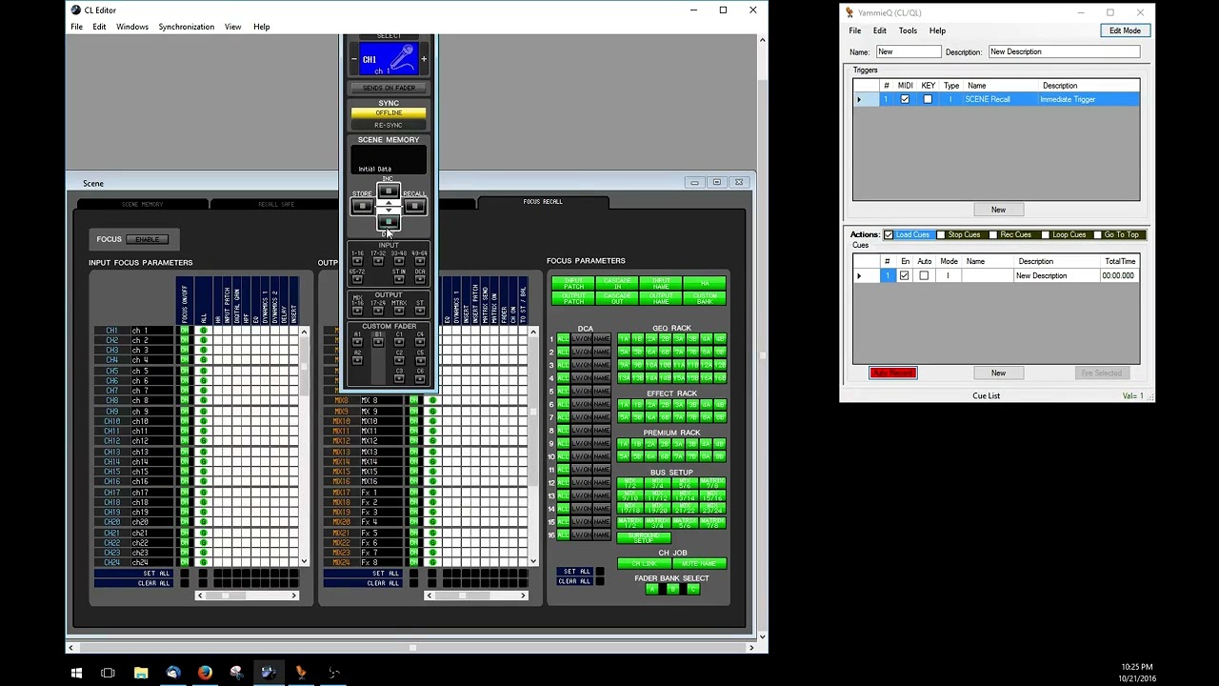Open YammieQ app from the taskbar
Screen dimensions: 1219x686
(x=301, y=673)
